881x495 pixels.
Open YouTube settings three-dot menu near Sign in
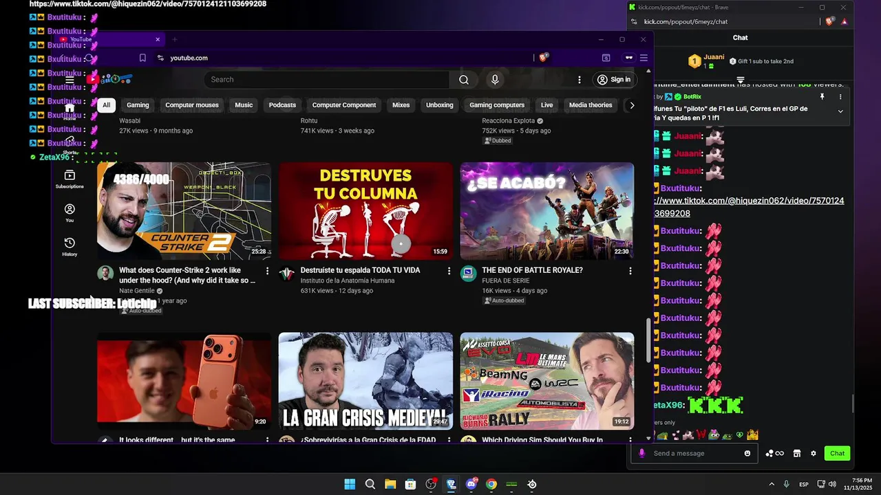580,80
